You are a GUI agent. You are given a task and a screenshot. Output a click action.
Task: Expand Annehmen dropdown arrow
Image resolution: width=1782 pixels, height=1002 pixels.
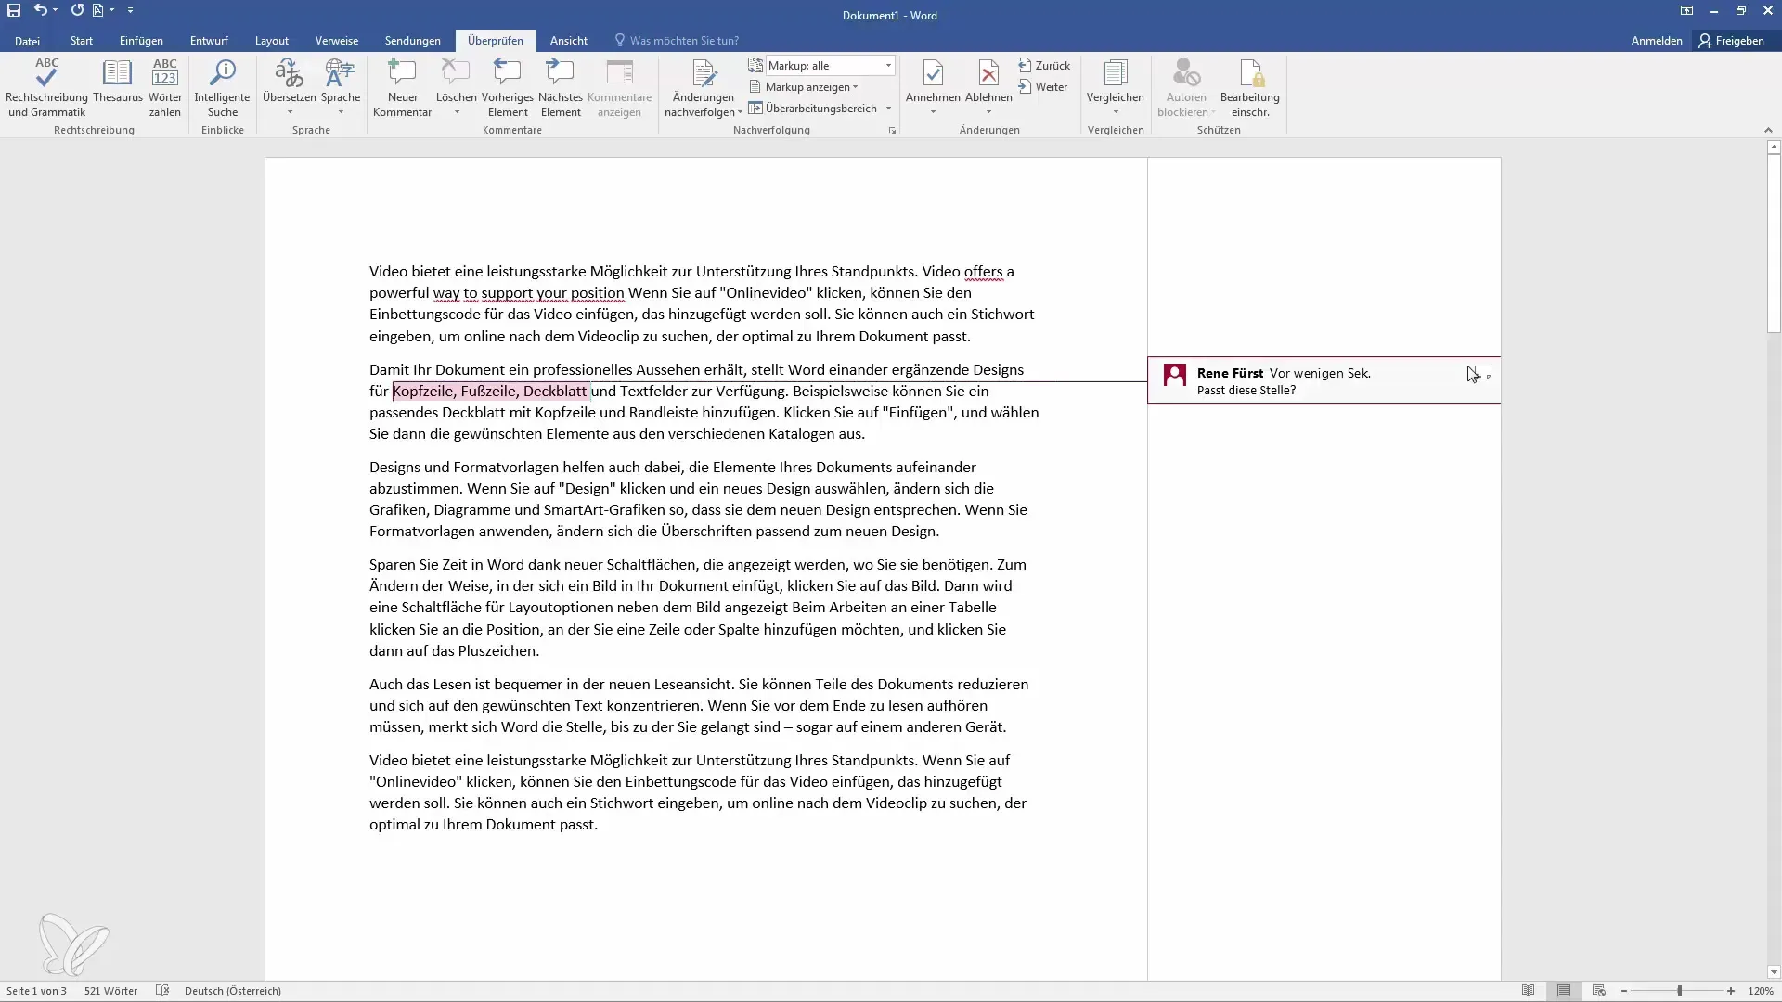click(x=933, y=112)
